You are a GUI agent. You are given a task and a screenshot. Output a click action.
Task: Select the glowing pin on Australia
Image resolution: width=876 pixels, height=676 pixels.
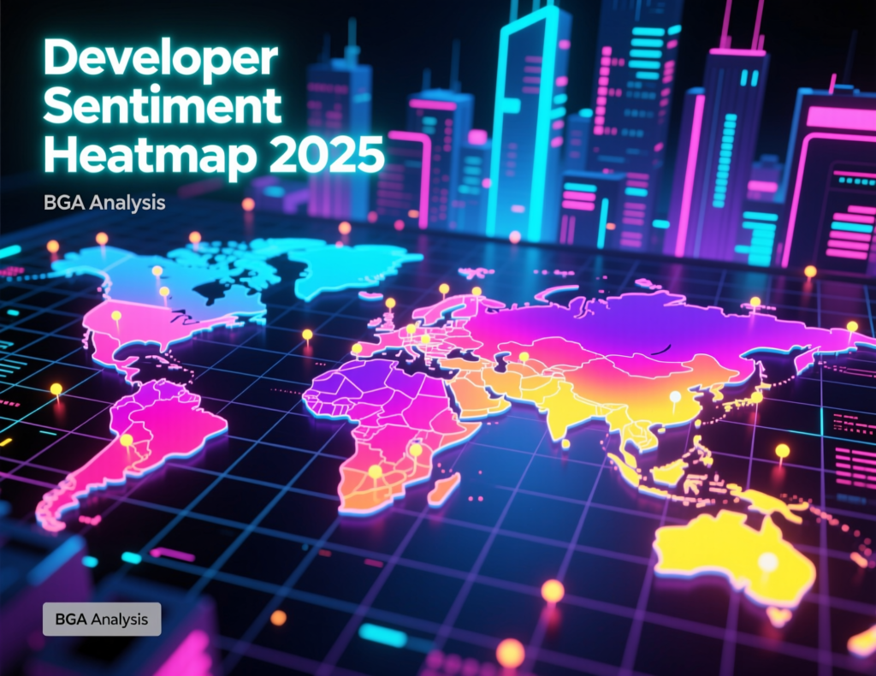tap(766, 560)
